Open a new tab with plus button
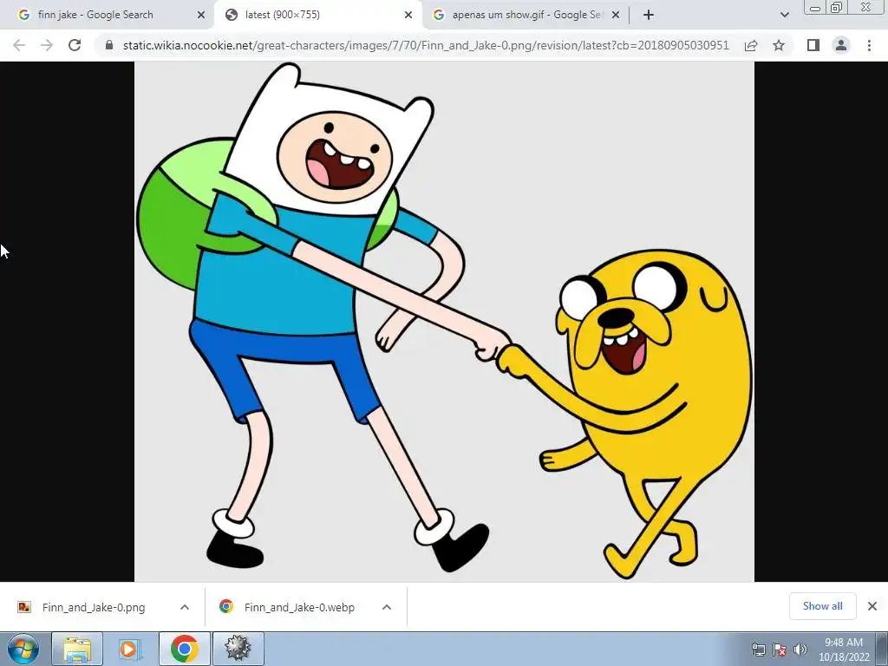This screenshot has width=888, height=666. click(x=649, y=15)
